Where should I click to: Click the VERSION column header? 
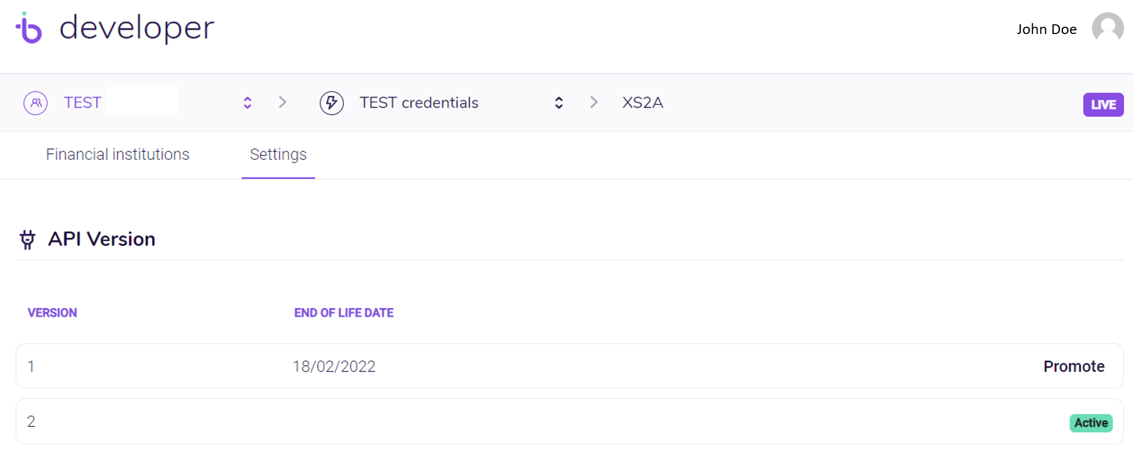[x=52, y=313]
